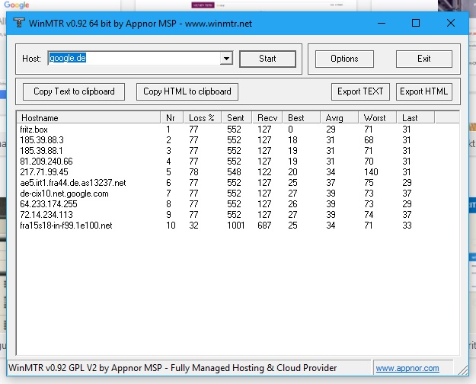Click the Worst column header
Image resolution: width=476 pixels, height=384 pixels.
pos(378,117)
